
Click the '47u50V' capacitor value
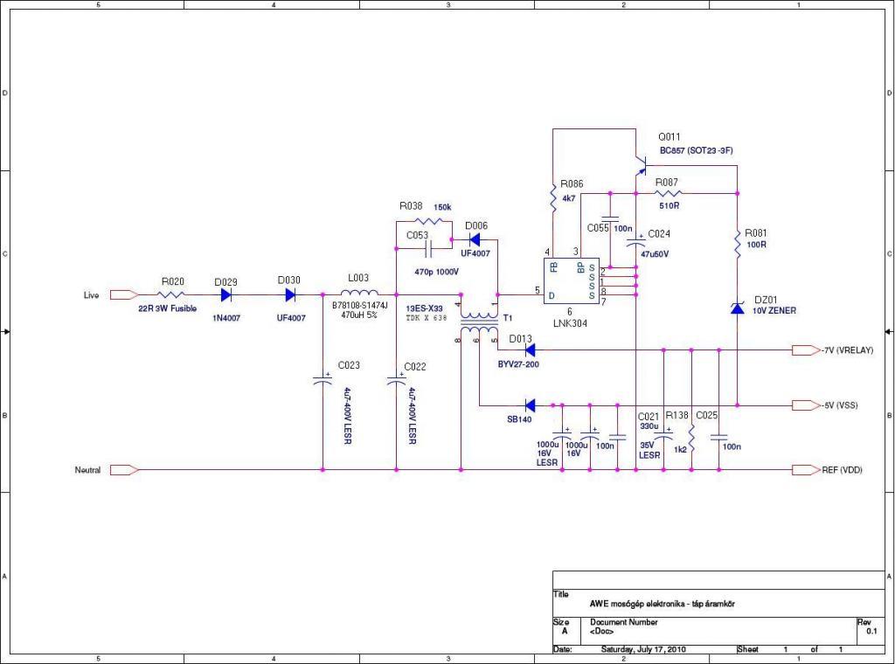[655, 254]
